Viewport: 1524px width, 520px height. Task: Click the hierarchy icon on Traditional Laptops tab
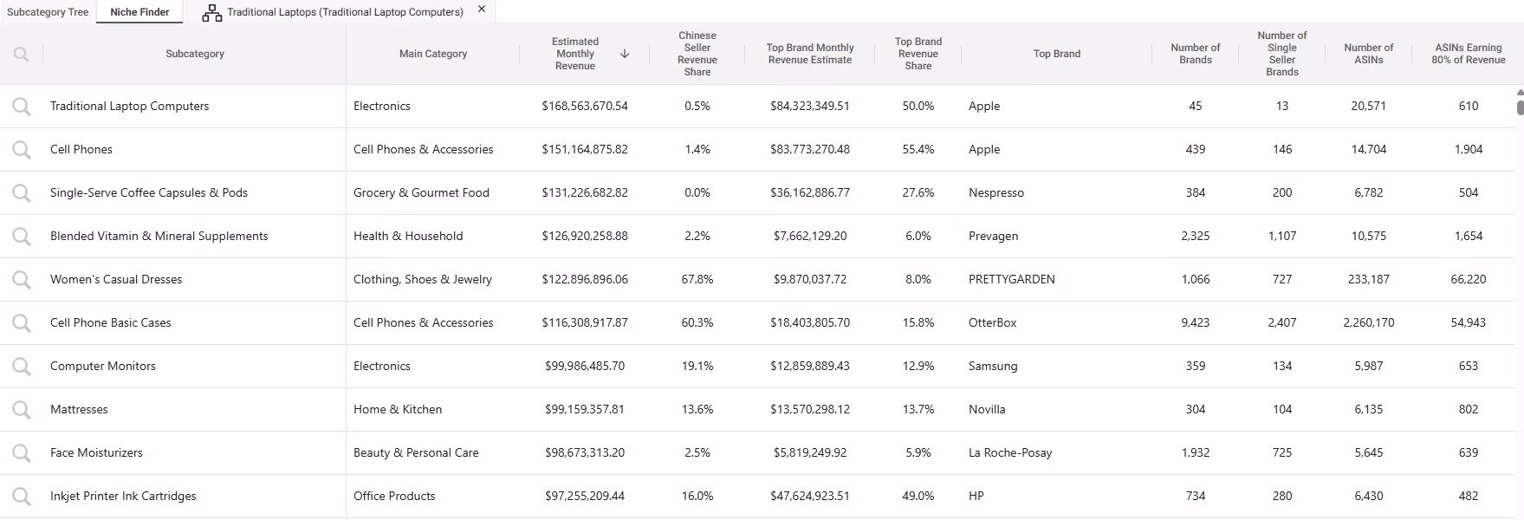(211, 12)
